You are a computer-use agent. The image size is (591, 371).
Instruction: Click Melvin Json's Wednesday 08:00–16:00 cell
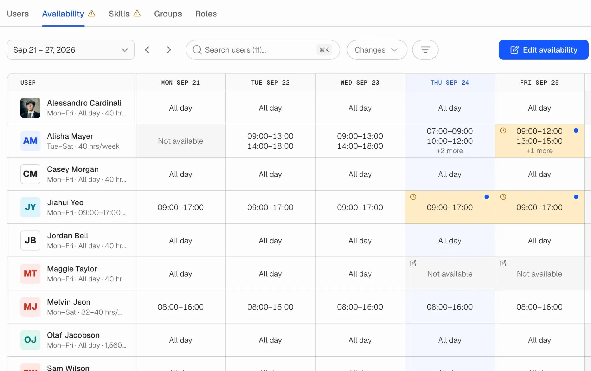point(360,307)
